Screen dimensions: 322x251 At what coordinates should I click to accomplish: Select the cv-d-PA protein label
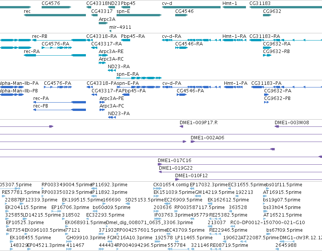pyautogui.click(x=172, y=83)
